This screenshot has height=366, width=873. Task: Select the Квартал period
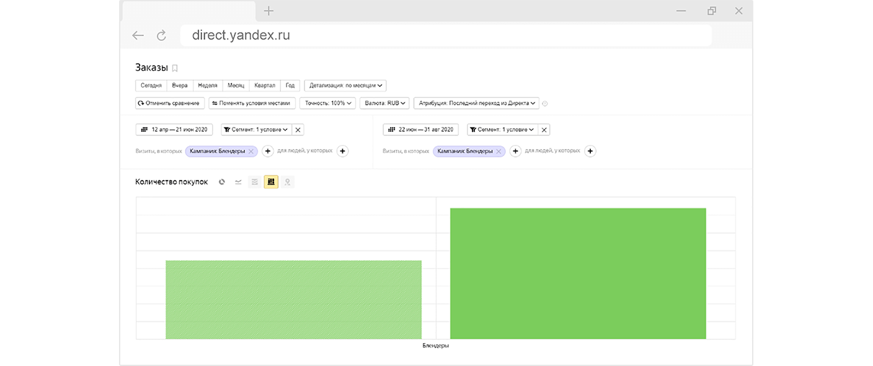pos(265,86)
